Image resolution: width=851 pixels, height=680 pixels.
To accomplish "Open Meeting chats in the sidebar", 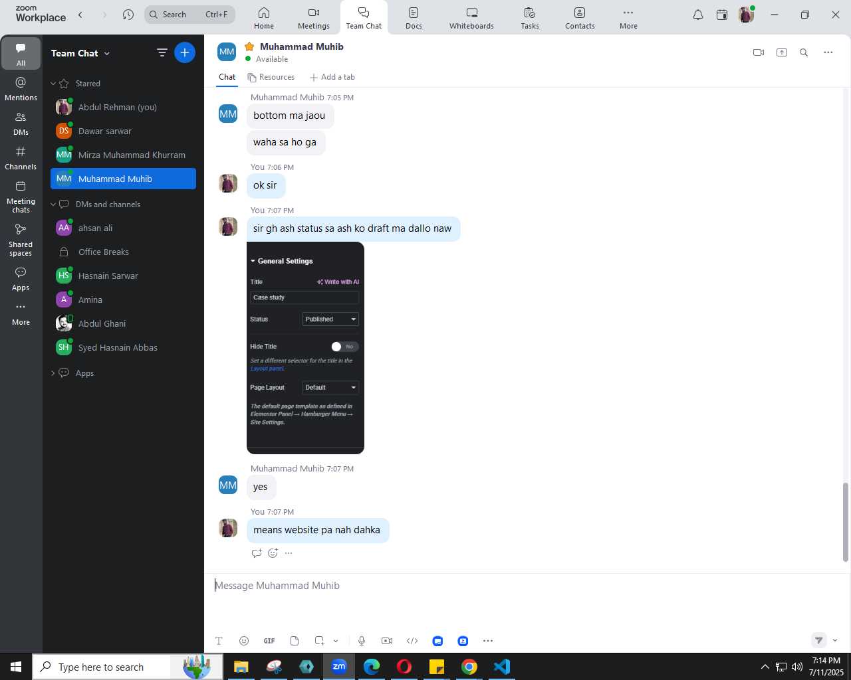I will click(x=21, y=197).
